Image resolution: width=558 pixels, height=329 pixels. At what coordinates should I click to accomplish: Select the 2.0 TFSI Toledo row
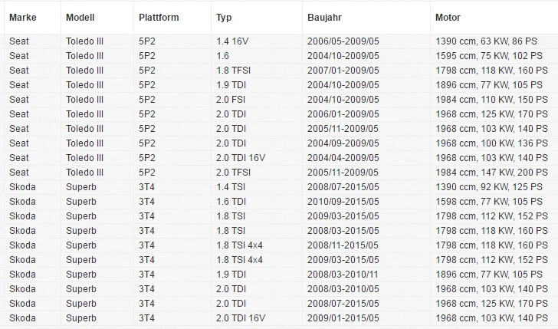[279, 173]
